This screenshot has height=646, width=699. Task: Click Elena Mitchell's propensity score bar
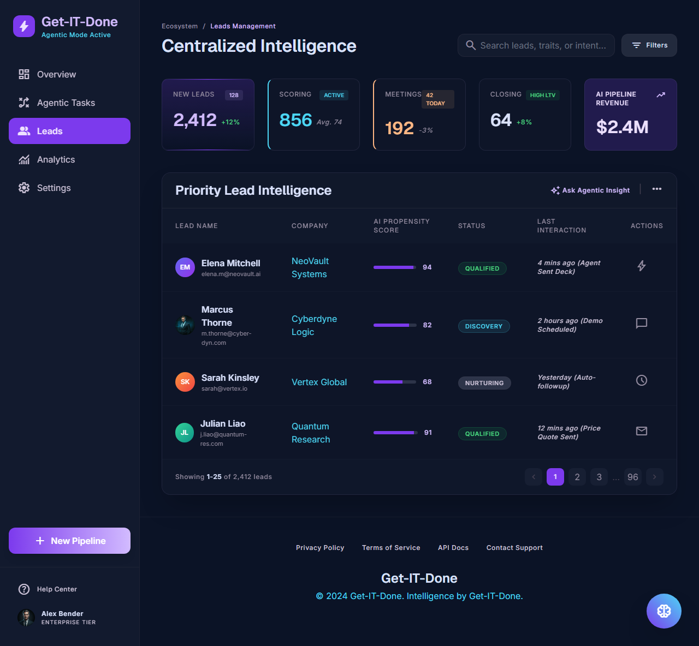(395, 267)
